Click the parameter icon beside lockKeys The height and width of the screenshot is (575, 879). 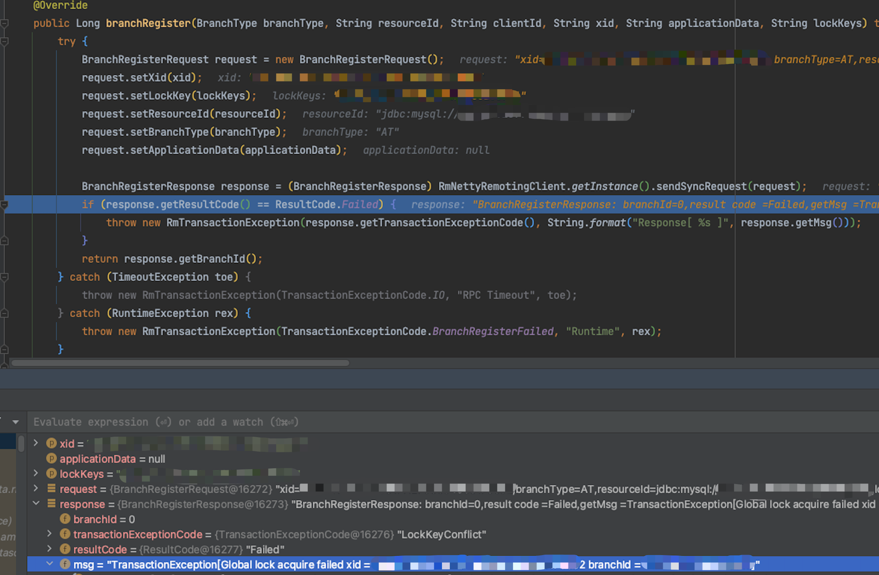coord(51,474)
